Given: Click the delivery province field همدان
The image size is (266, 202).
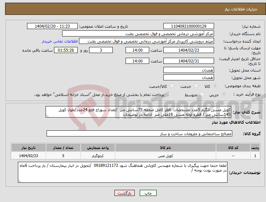Looking at the screenshot, I should pos(188,70).
